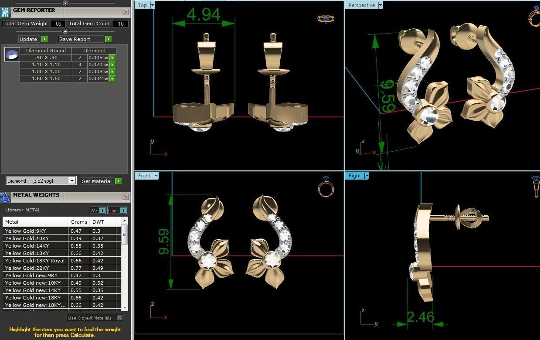
Task: Collapse section with upper arrow above Gem Reporter
Action: tap(65, 3)
